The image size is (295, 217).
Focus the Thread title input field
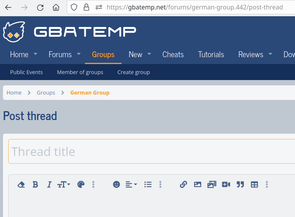point(151,151)
